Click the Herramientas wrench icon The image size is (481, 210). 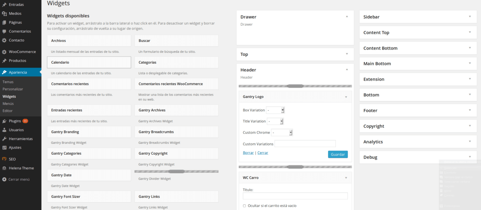[4, 139]
